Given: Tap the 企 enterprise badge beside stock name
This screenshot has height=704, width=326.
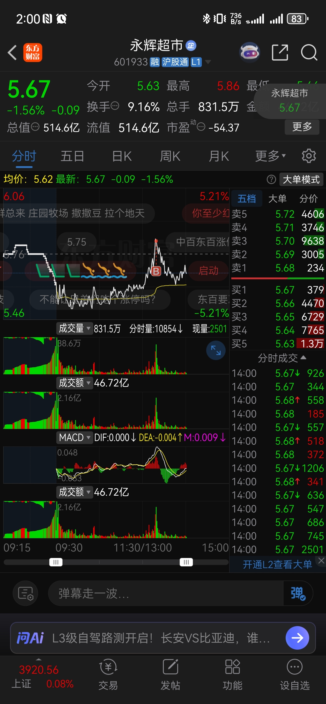Looking at the screenshot, I should tap(191, 45).
